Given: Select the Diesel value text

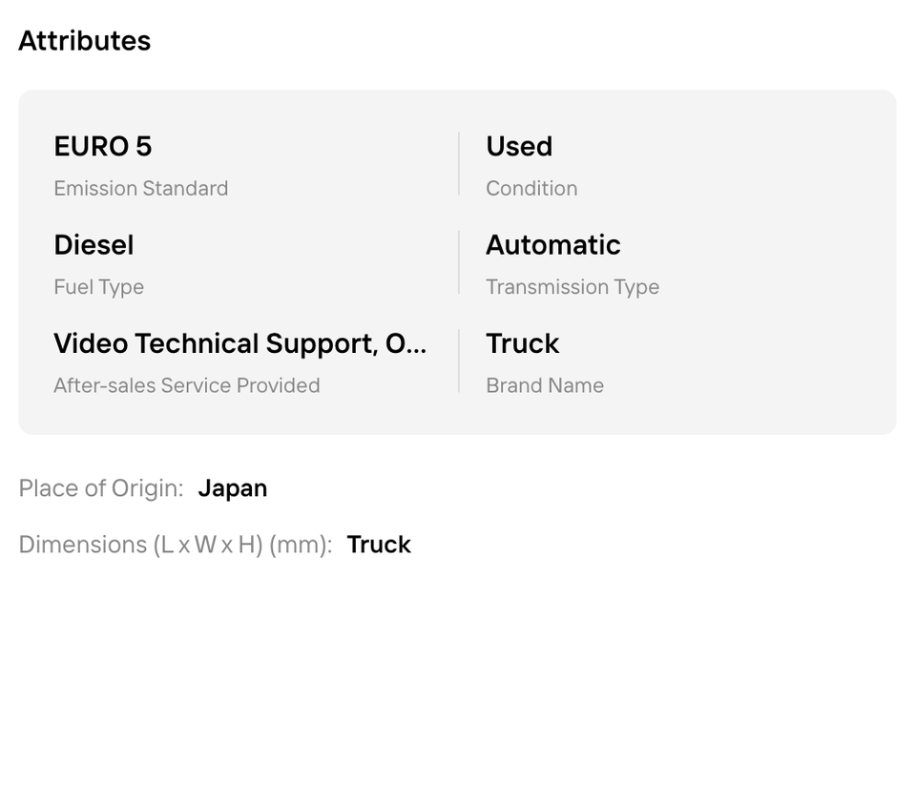Looking at the screenshot, I should [x=94, y=245].
